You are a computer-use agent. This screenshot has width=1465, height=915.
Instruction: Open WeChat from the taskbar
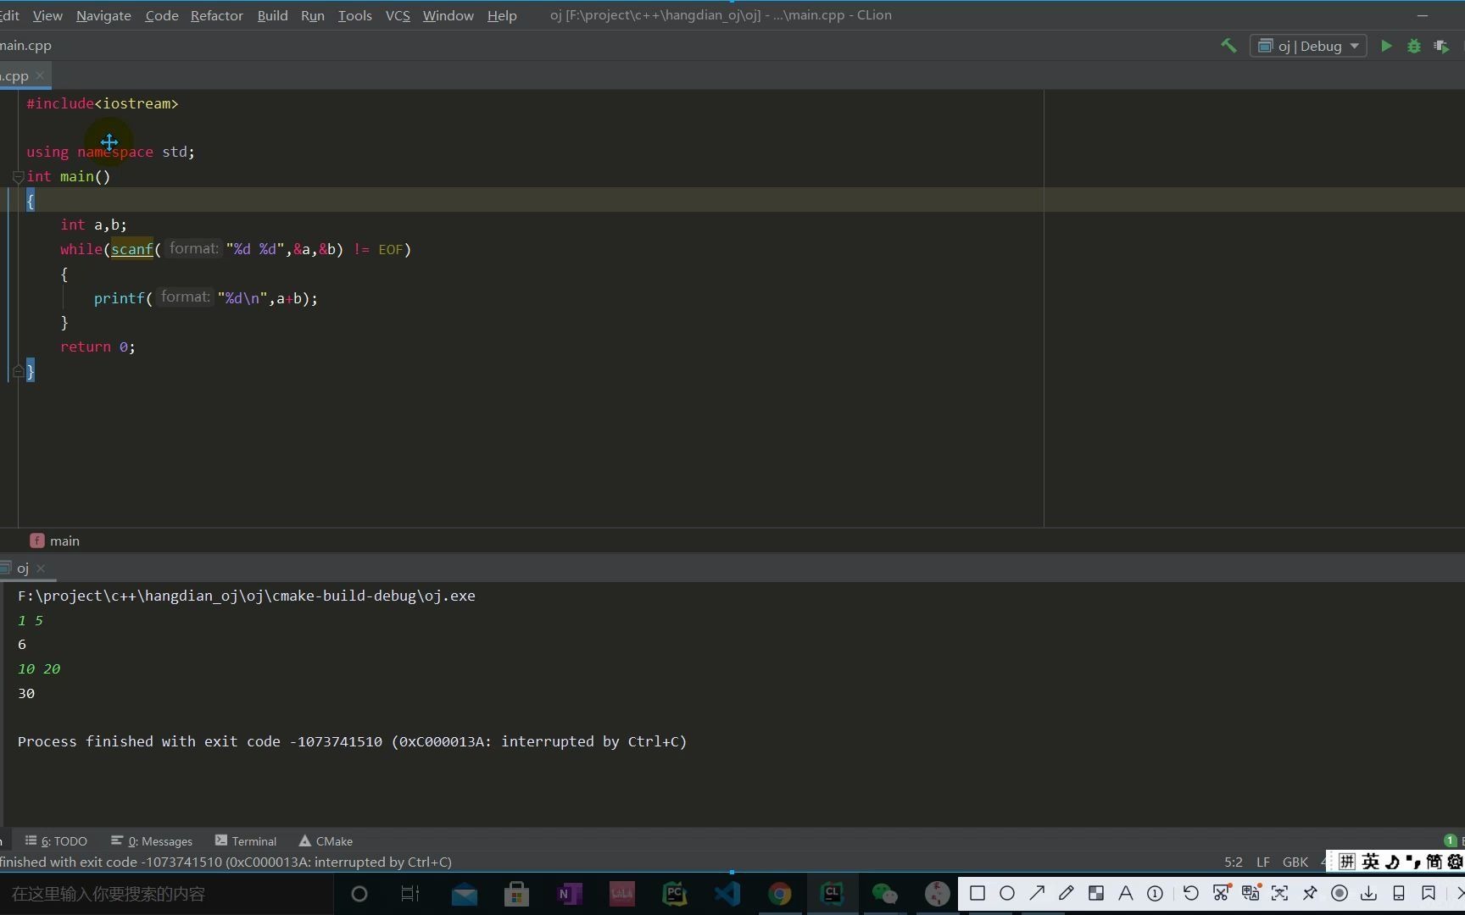click(884, 894)
